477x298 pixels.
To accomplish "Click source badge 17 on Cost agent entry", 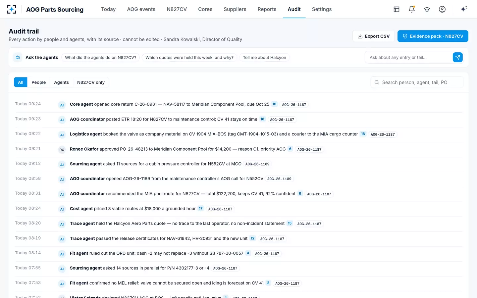I will coord(201,208).
